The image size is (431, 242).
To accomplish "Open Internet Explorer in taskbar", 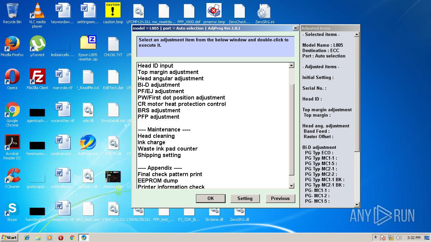I will click(27, 238).
